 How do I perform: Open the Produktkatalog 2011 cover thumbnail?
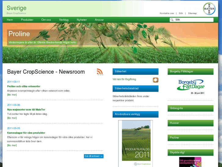pyautogui.click(x=136, y=143)
